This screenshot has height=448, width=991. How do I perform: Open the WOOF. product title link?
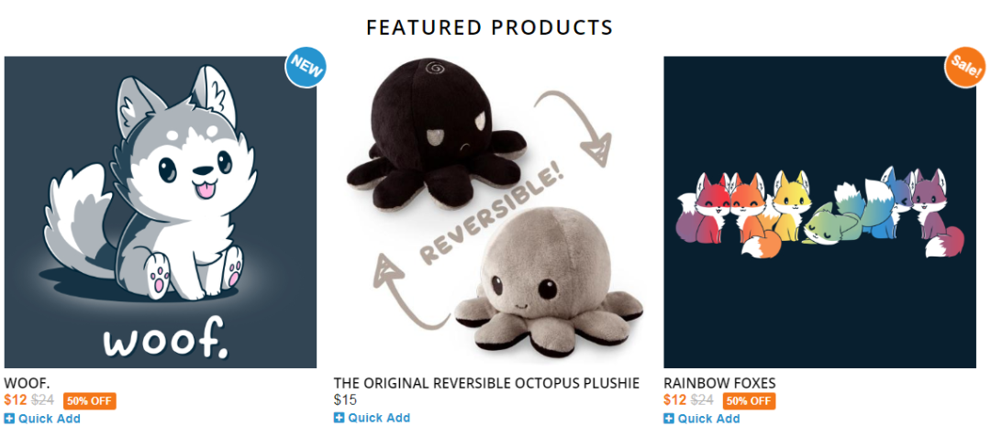tap(27, 383)
